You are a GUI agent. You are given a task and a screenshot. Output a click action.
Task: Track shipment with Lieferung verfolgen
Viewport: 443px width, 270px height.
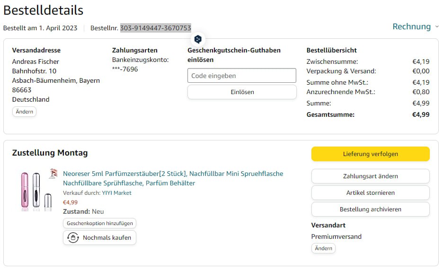click(370, 154)
